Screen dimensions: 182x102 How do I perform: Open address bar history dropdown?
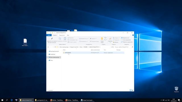[x=111, y=47]
